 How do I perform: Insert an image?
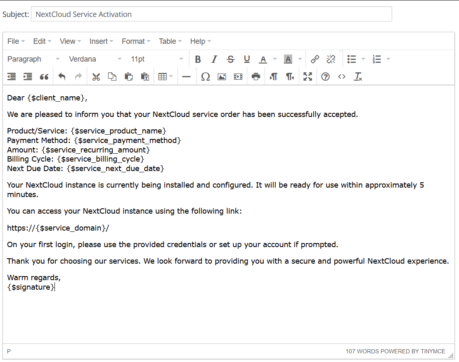222,76
